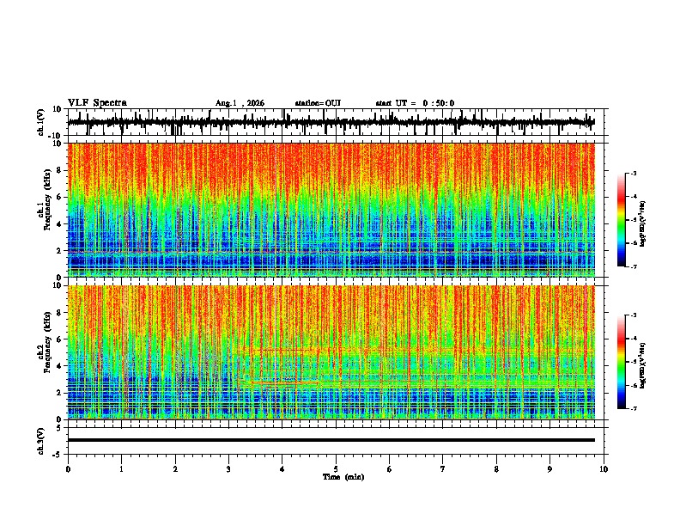Click the upper color bar's "log(PSD)" label

tap(643, 224)
